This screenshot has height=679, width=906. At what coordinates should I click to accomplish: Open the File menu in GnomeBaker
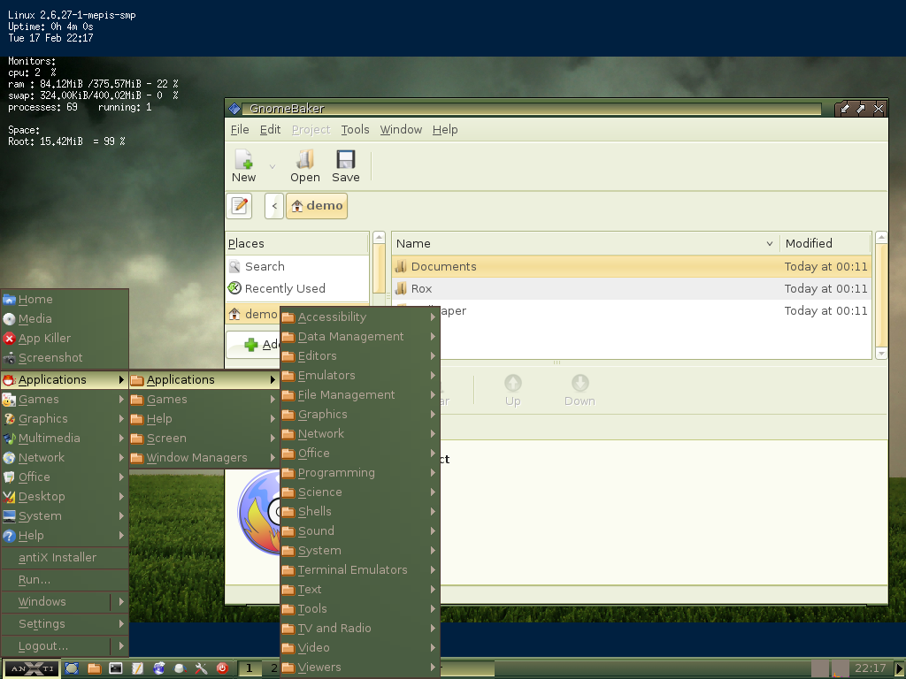(x=240, y=130)
